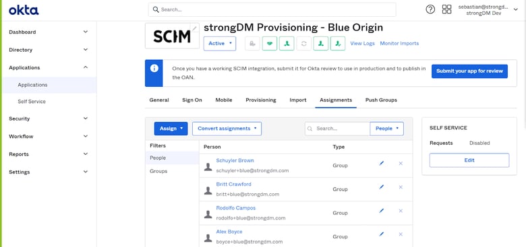Click the greyed-out sync arrows icon

pos(304,44)
